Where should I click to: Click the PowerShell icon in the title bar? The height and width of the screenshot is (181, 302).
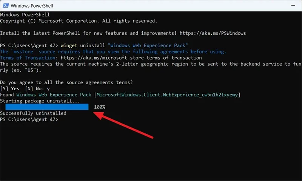6,6
